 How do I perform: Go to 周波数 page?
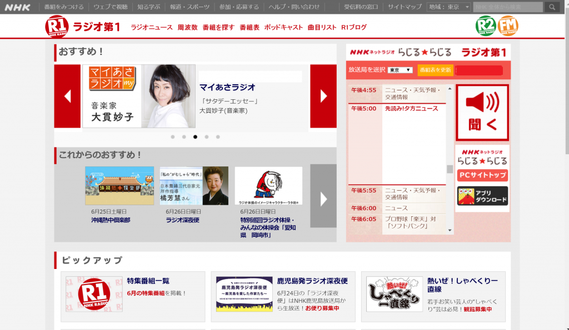point(188,27)
